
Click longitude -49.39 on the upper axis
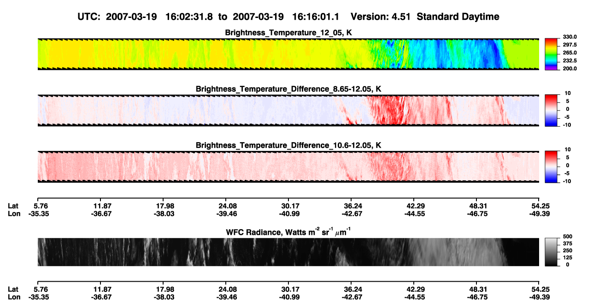(539, 214)
